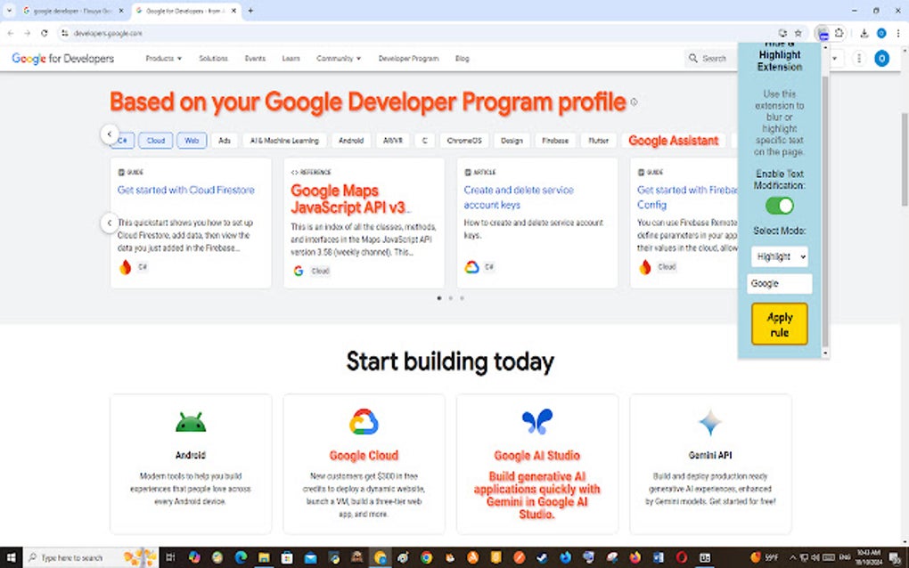Click the Firebase flame icon on the Cloud Firestore card
909x568 pixels.
tap(126, 266)
